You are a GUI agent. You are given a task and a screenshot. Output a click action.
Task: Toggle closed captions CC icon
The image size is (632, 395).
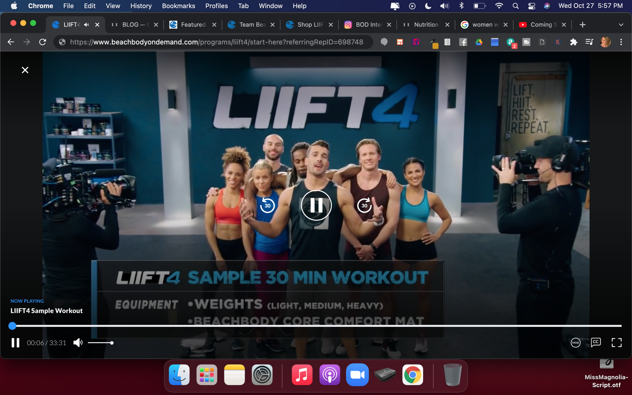click(x=596, y=342)
